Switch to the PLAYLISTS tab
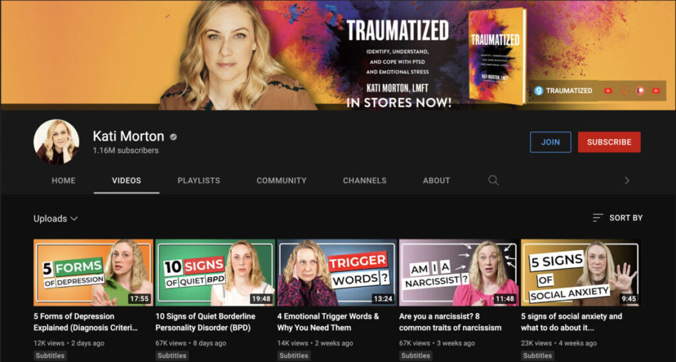The image size is (676, 362). 199,181
